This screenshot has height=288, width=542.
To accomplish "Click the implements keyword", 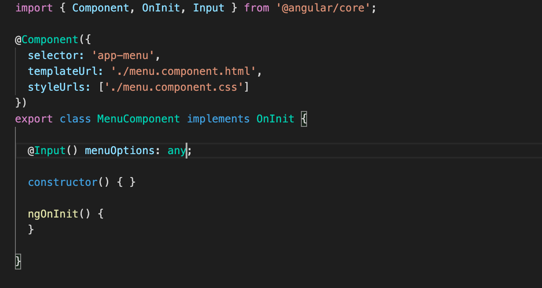I will (x=218, y=118).
